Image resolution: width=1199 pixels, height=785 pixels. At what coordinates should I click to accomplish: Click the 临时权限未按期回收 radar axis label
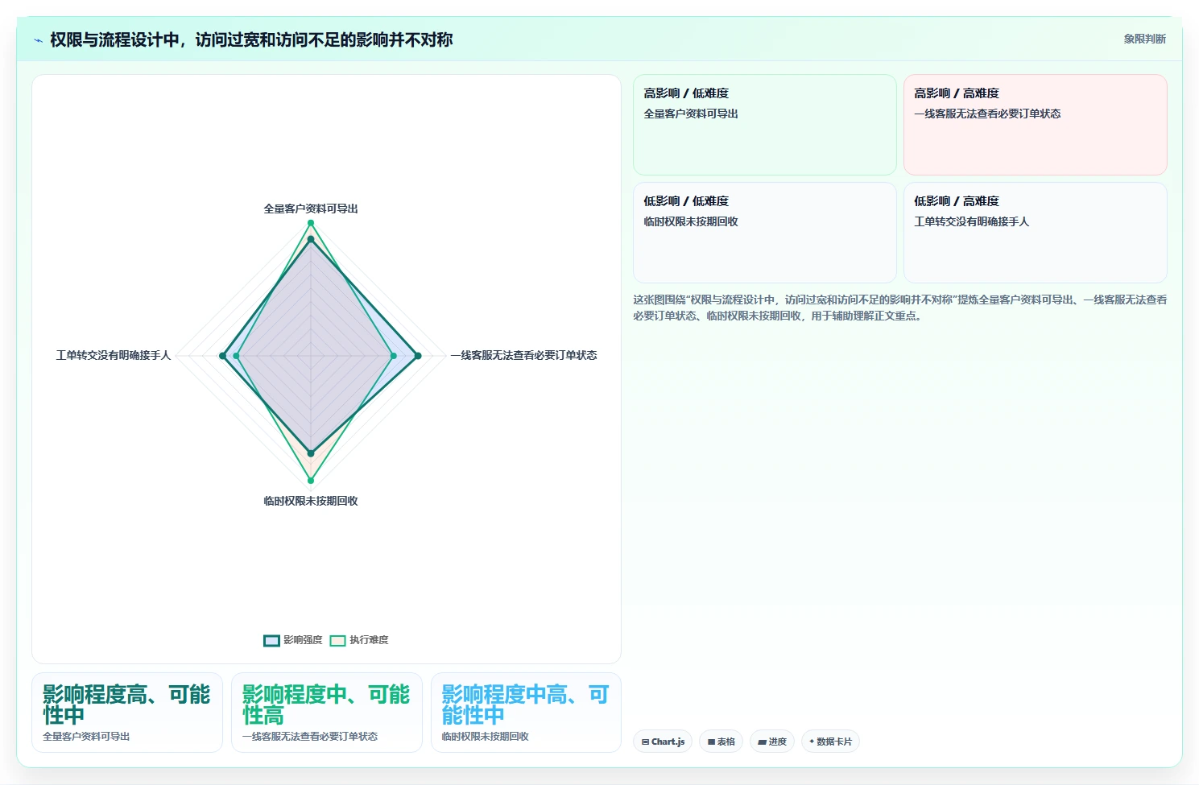click(311, 501)
